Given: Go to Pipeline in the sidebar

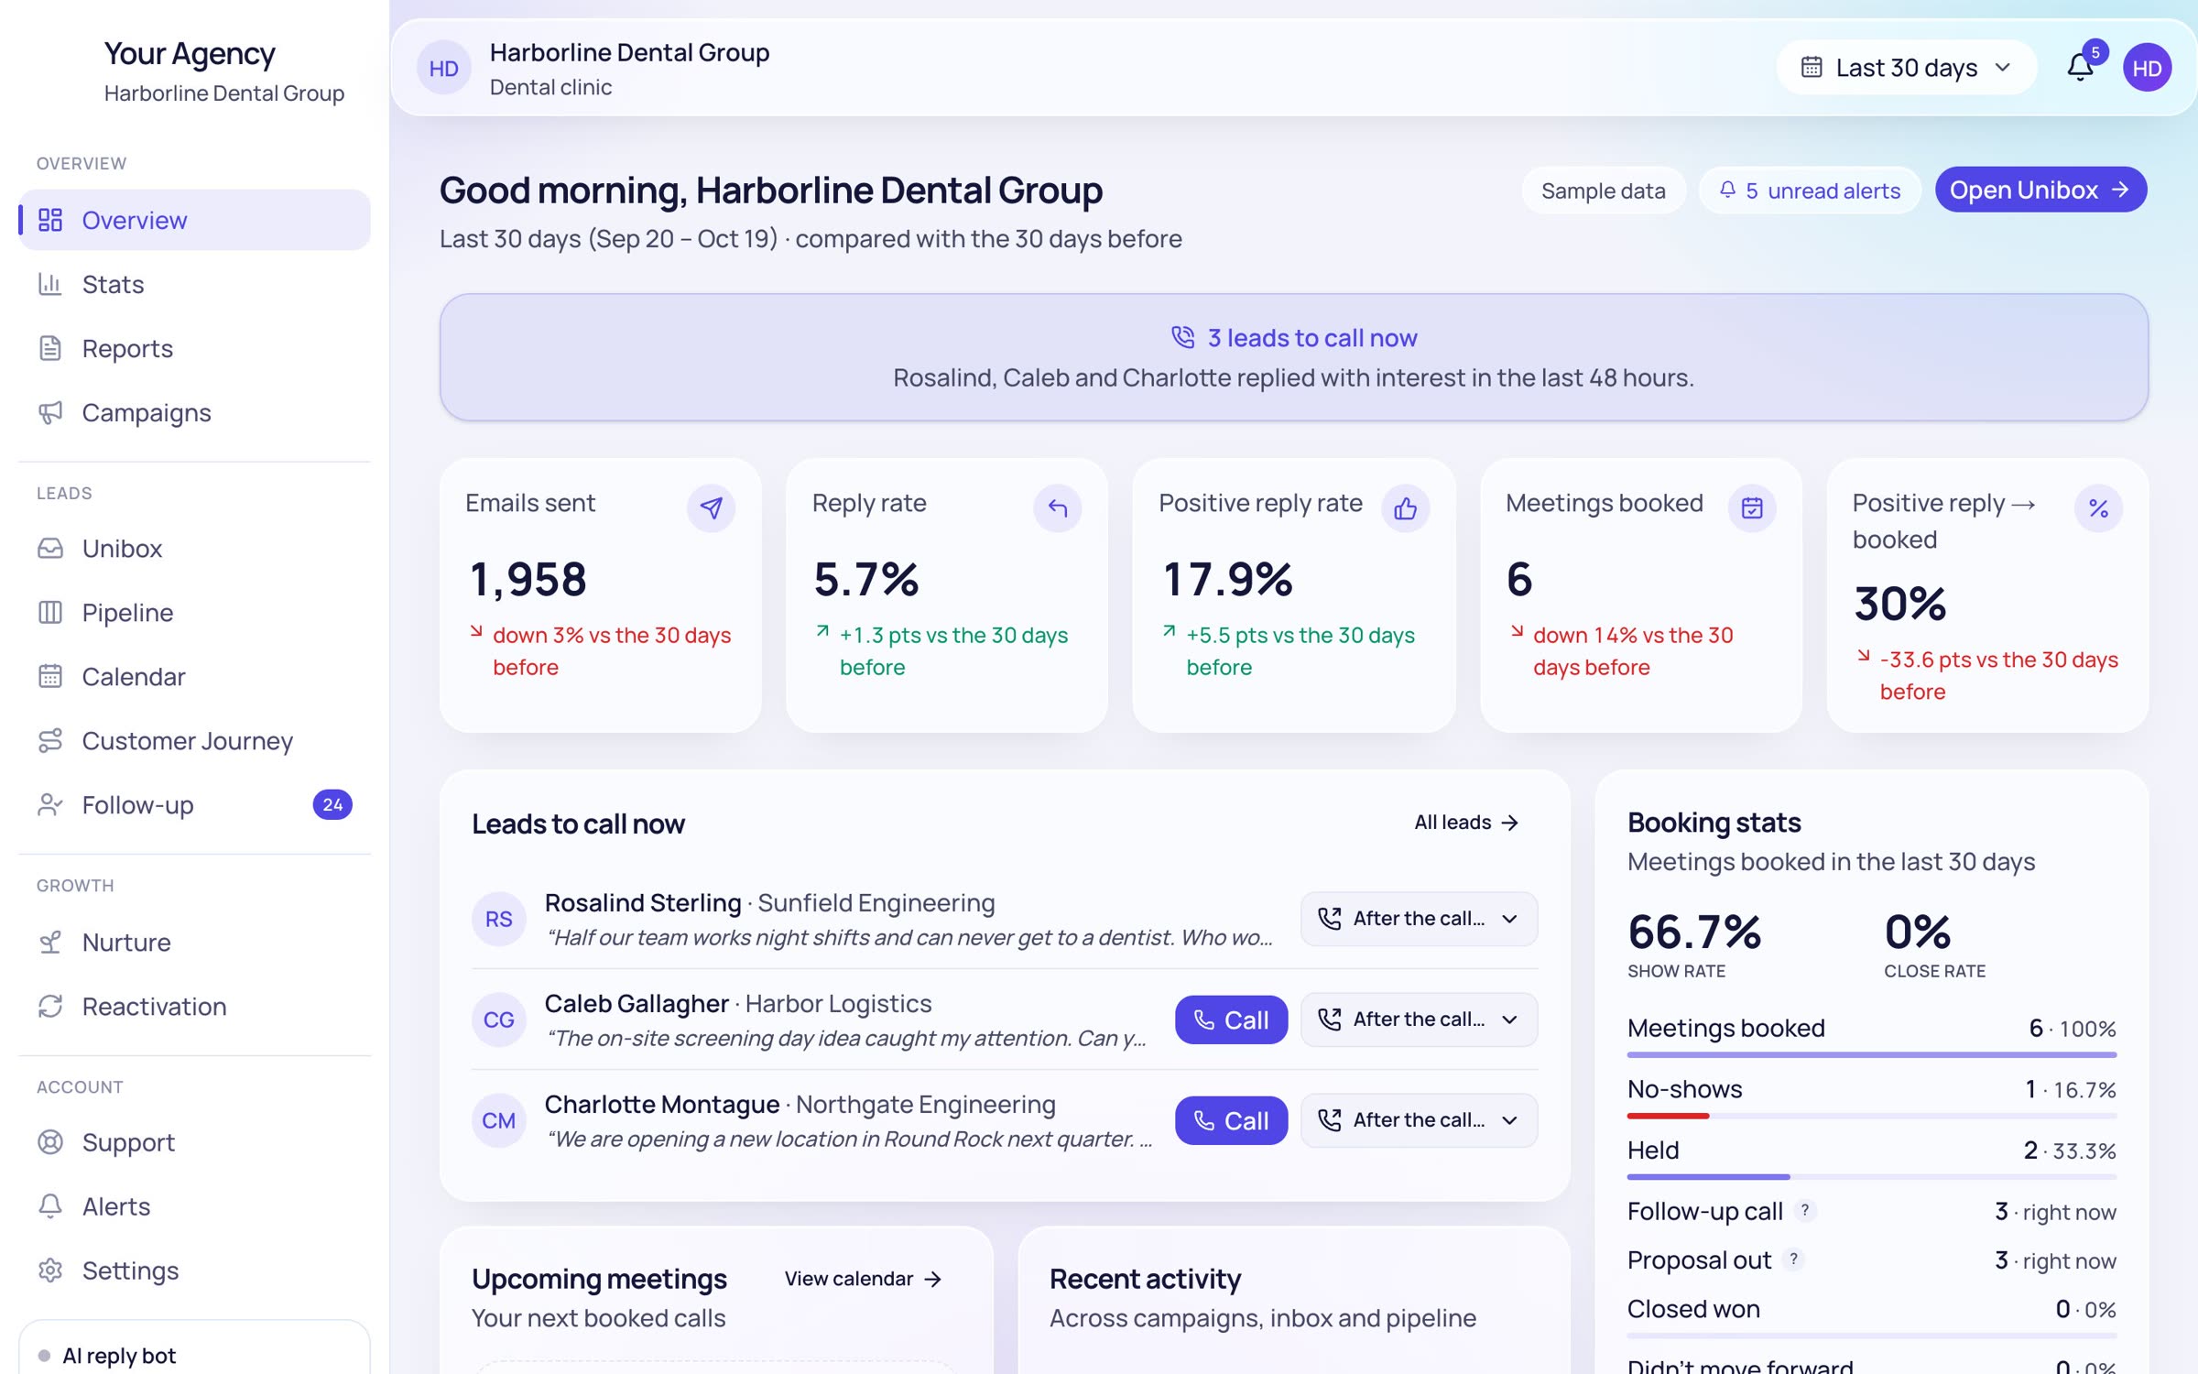Looking at the screenshot, I should coord(194,612).
